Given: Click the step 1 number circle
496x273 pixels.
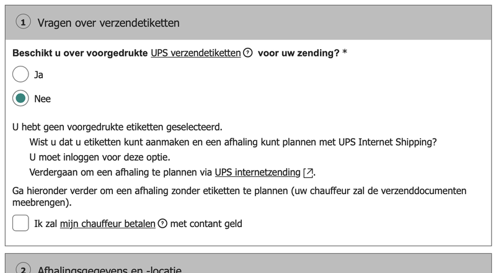Looking at the screenshot, I should click(x=24, y=23).
